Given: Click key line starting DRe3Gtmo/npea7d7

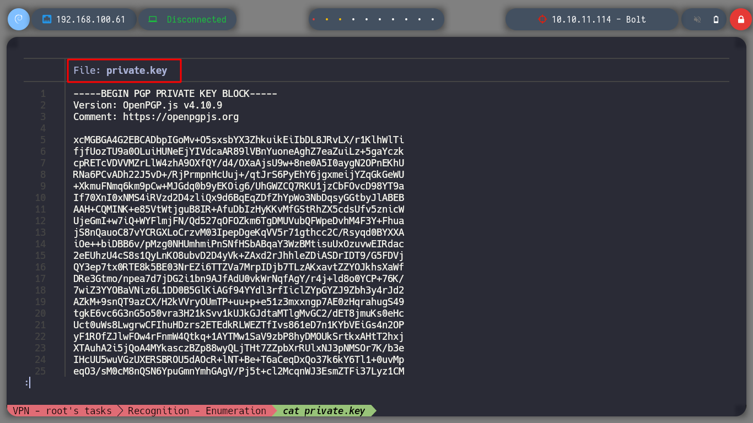Looking at the screenshot, I should pos(239,279).
